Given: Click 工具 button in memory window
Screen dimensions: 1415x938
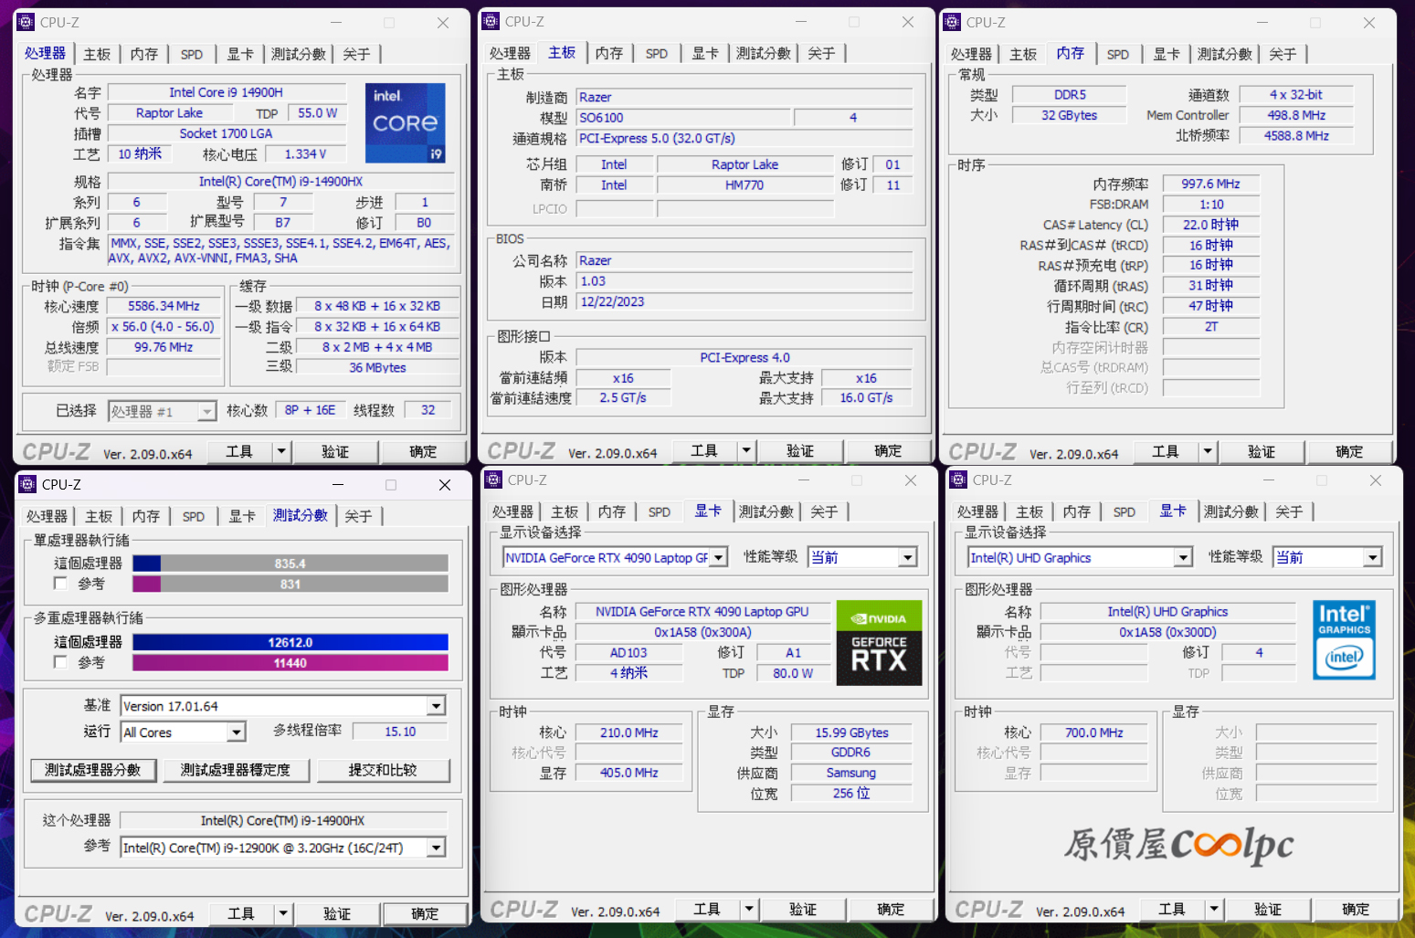Looking at the screenshot, I should [1166, 452].
